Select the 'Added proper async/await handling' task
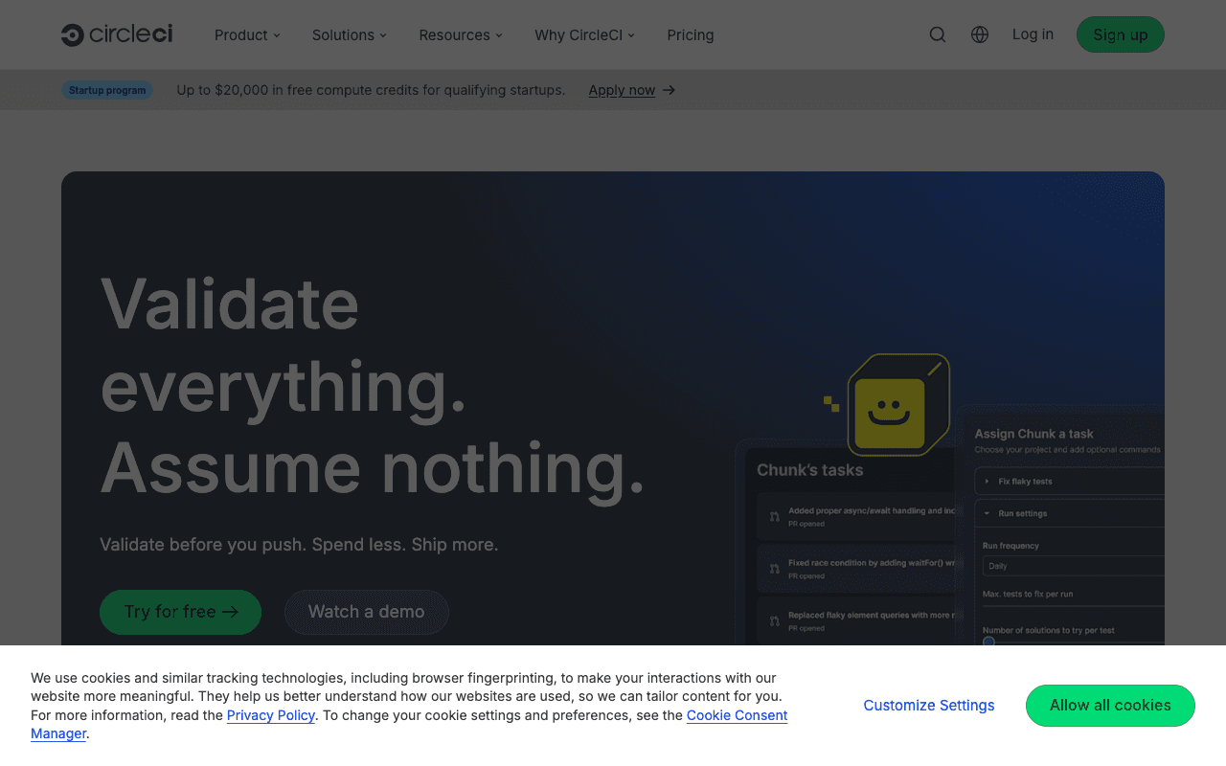Image resolution: width=1226 pixels, height=766 pixels. tap(857, 517)
